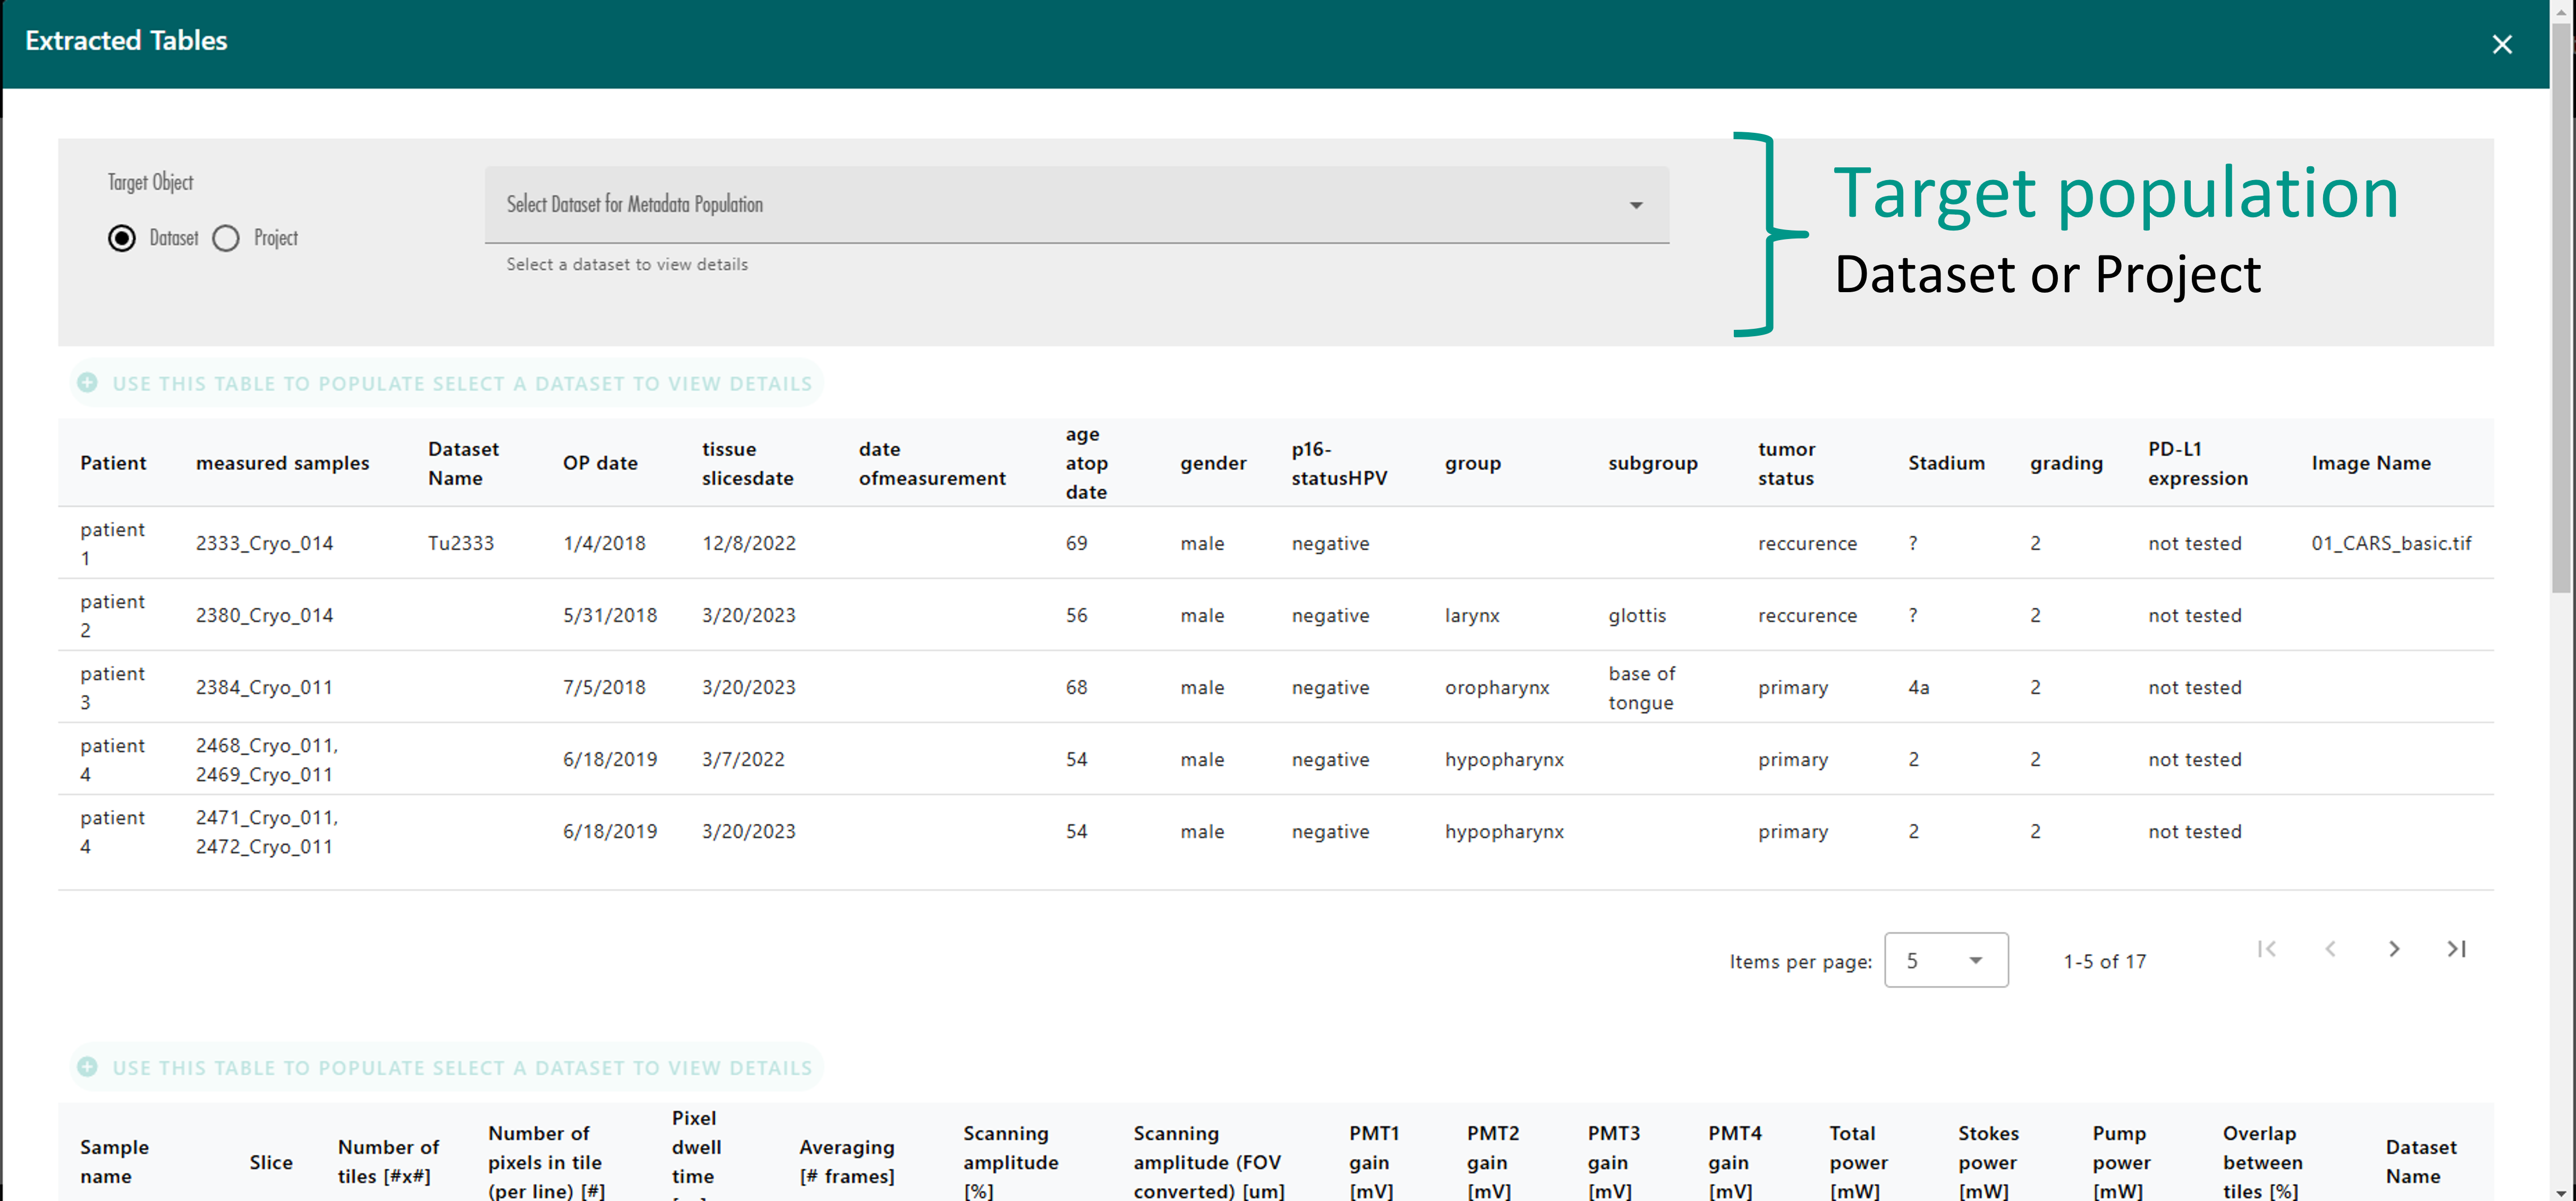Image resolution: width=2576 pixels, height=1201 pixels.
Task: Click the Stokes power column header
Action: 1988,1162
